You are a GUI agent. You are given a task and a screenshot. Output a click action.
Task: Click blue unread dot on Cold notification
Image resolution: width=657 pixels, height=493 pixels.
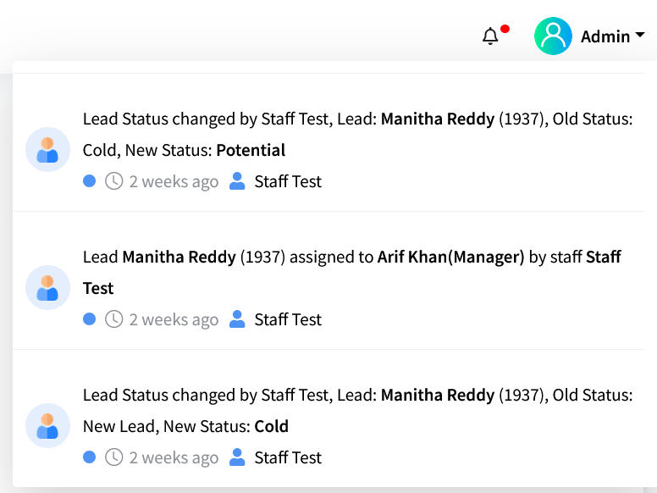tap(90, 457)
